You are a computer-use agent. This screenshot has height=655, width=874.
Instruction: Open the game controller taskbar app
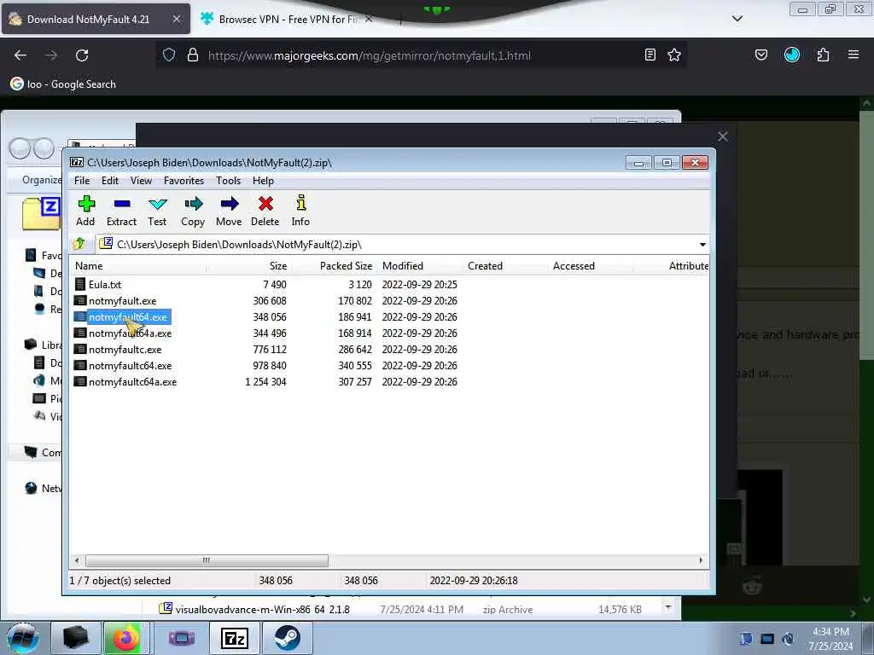point(182,638)
